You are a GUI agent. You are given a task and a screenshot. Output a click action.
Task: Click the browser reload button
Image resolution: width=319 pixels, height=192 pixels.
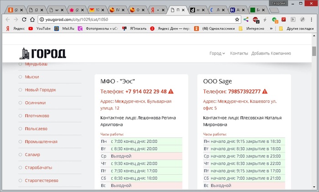[31, 20]
